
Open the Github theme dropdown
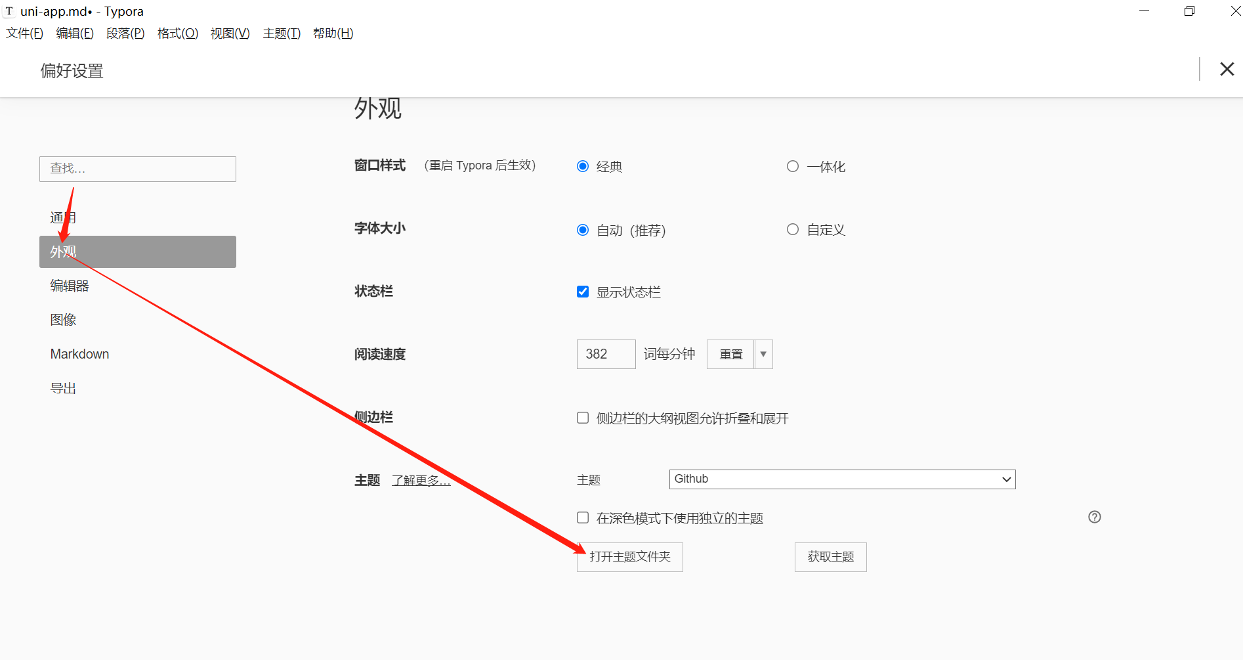click(841, 479)
